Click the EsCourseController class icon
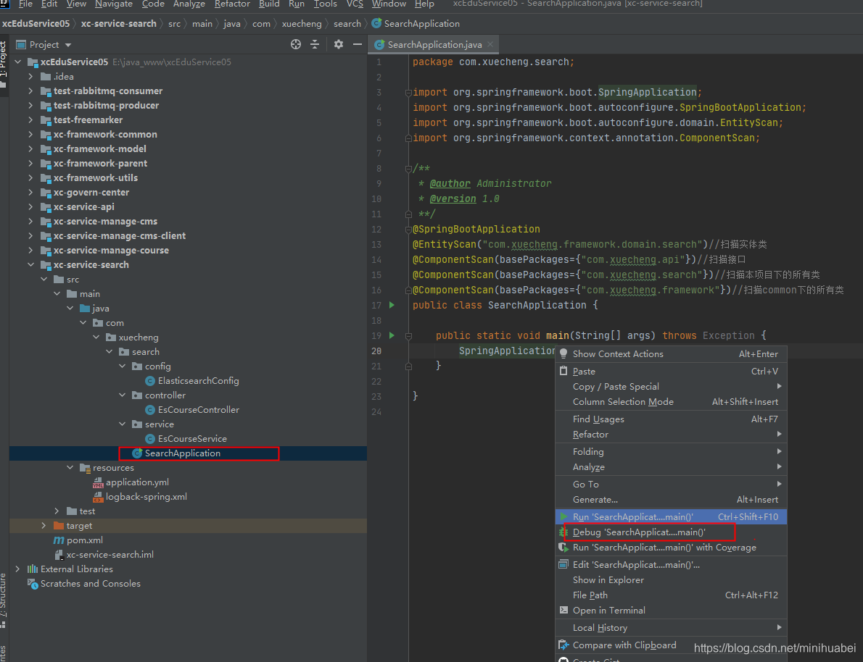Image resolution: width=863 pixels, height=662 pixels. coord(149,410)
